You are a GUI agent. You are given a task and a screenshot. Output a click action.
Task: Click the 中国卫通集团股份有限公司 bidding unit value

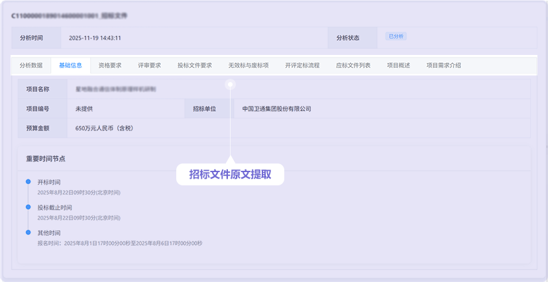pos(276,109)
